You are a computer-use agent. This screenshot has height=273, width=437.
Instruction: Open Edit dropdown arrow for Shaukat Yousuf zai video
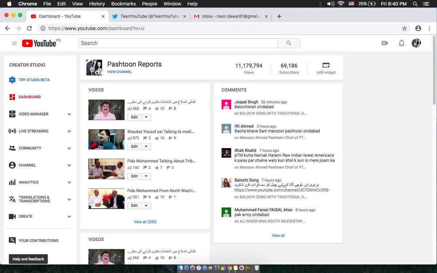click(146, 147)
